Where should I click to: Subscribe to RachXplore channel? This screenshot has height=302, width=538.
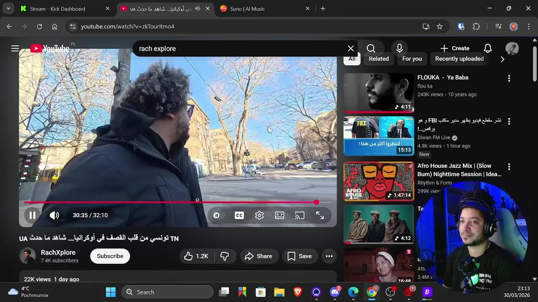(110, 256)
